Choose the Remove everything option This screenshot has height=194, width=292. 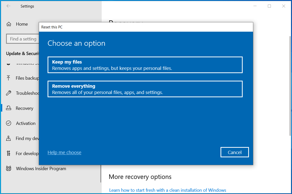coord(145,89)
